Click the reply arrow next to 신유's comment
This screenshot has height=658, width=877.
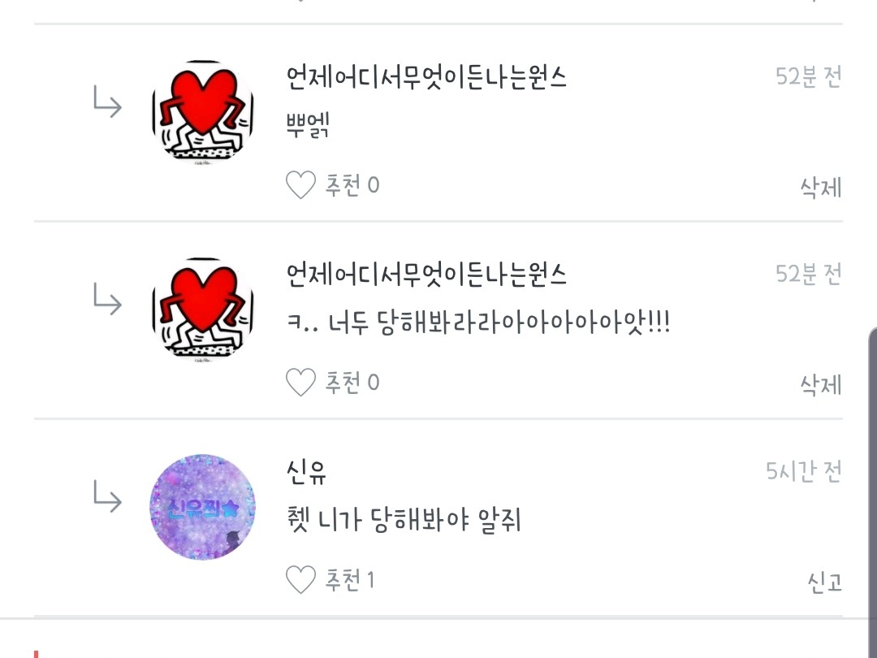[107, 497]
